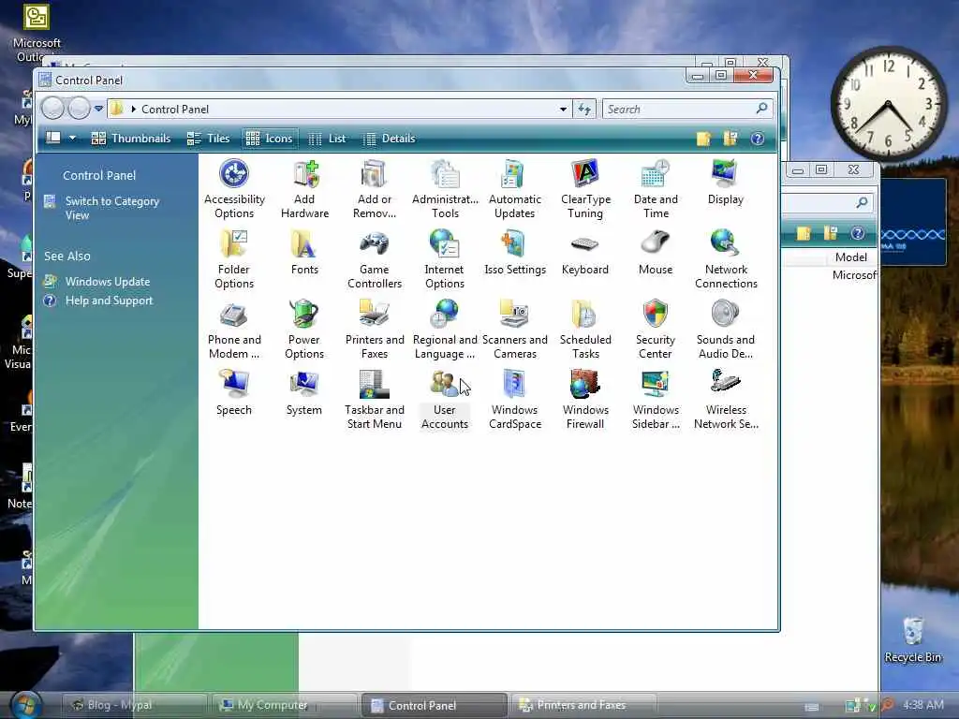The width and height of the screenshot is (959, 719).
Task: Open Folder Options
Action: (233, 258)
